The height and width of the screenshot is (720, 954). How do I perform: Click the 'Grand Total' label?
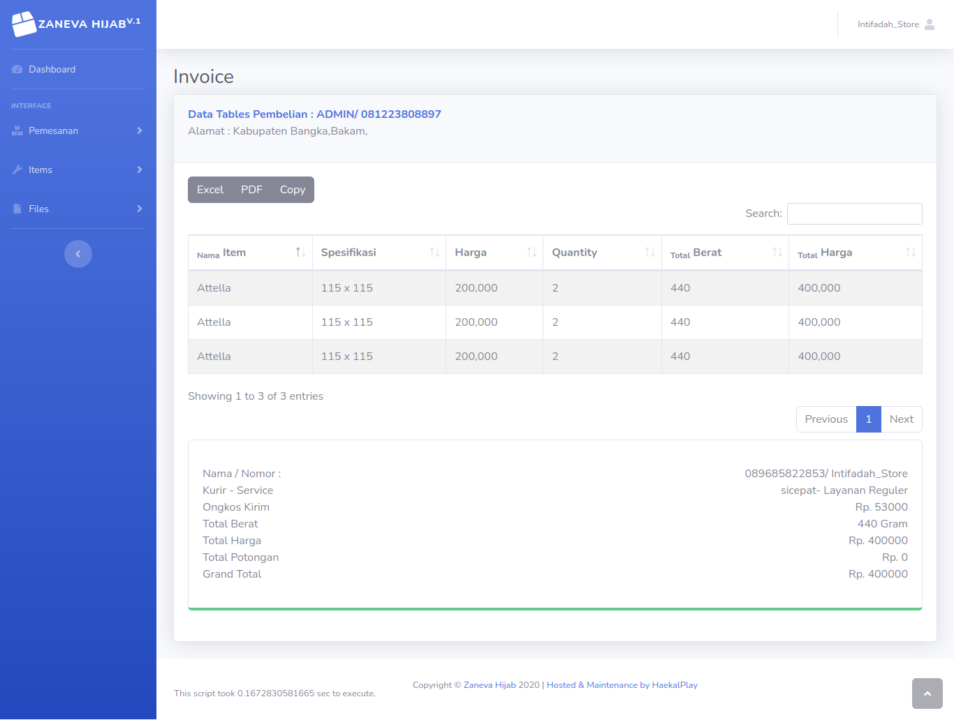click(232, 574)
